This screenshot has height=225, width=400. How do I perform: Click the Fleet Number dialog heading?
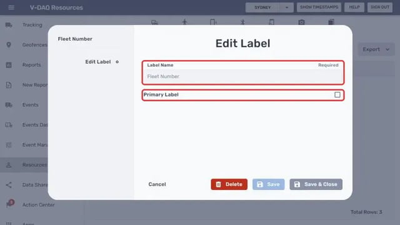(x=75, y=39)
